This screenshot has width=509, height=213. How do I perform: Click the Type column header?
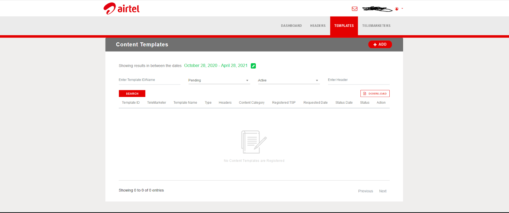pyautogui.click(x=208, y=103)
